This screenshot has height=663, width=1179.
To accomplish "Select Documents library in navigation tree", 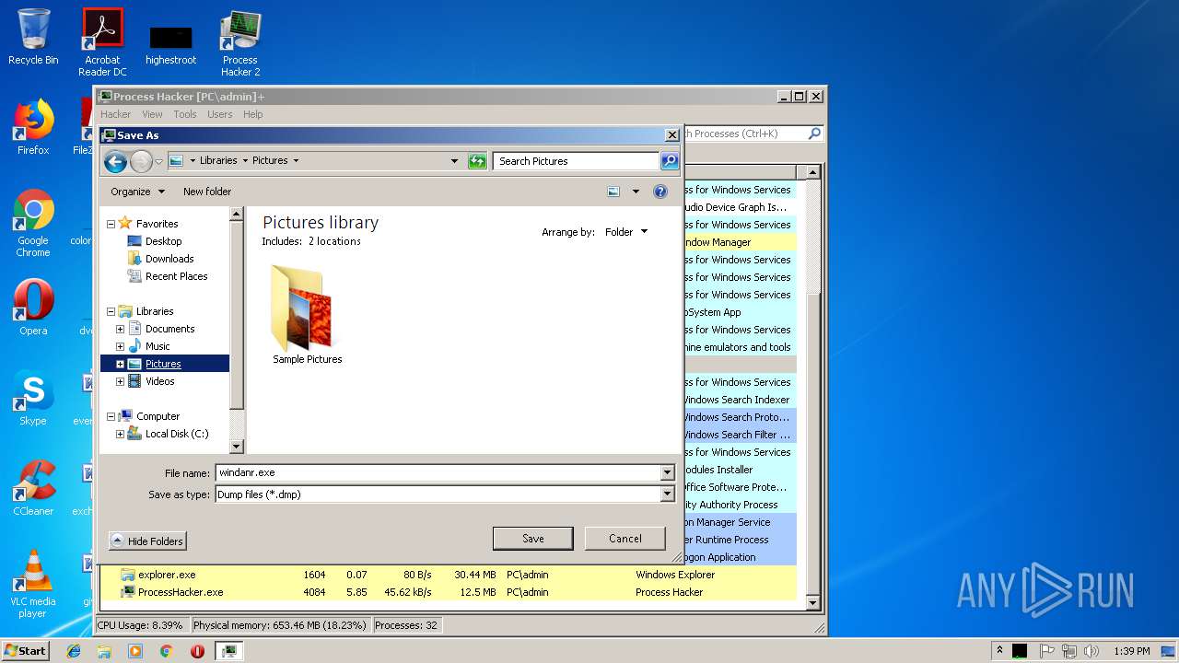I will pos(169,329).
